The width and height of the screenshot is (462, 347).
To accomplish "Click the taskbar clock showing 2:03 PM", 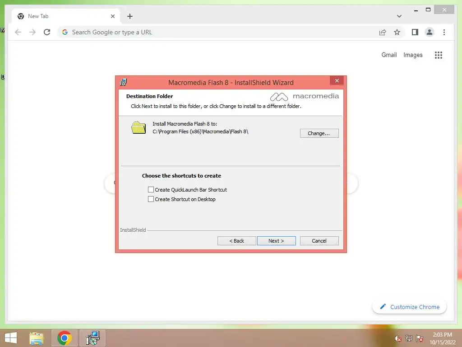I will point(442,338).
